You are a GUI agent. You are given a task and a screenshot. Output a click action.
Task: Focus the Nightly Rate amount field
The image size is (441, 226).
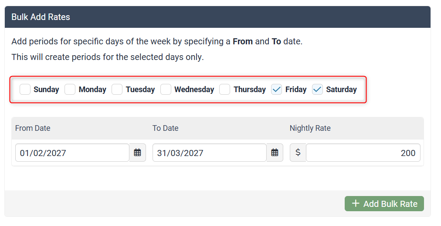tap(363, 153)
